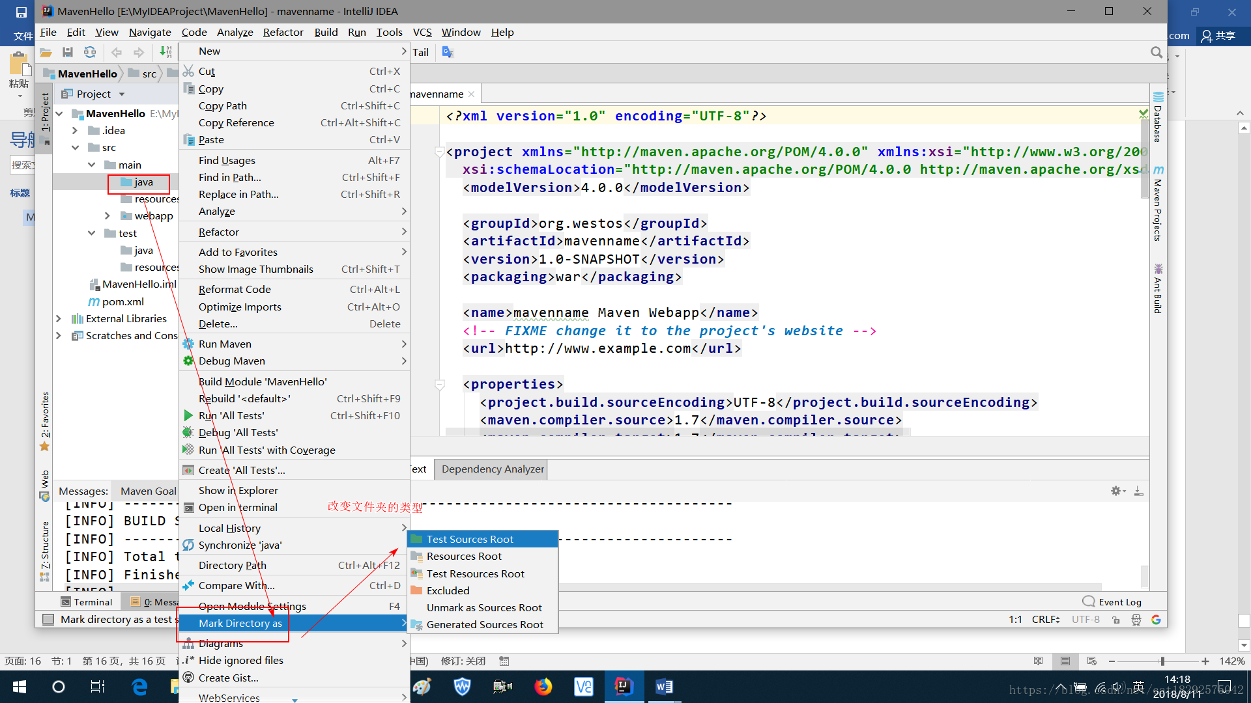Image resolution: width=1251 pixels, height=703 pixels.
Task: Click Word's web layout view icon
Action: point(1092,661)
